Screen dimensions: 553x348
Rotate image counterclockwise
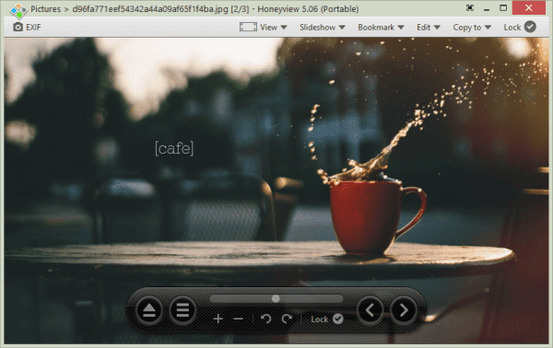(x=266, y=319)
